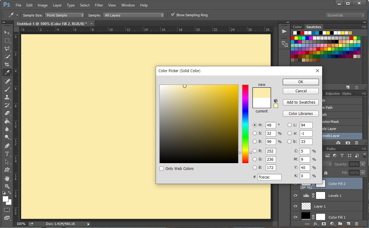Open the Swatches panel flyout menu
369x228 pixels.
364,27
